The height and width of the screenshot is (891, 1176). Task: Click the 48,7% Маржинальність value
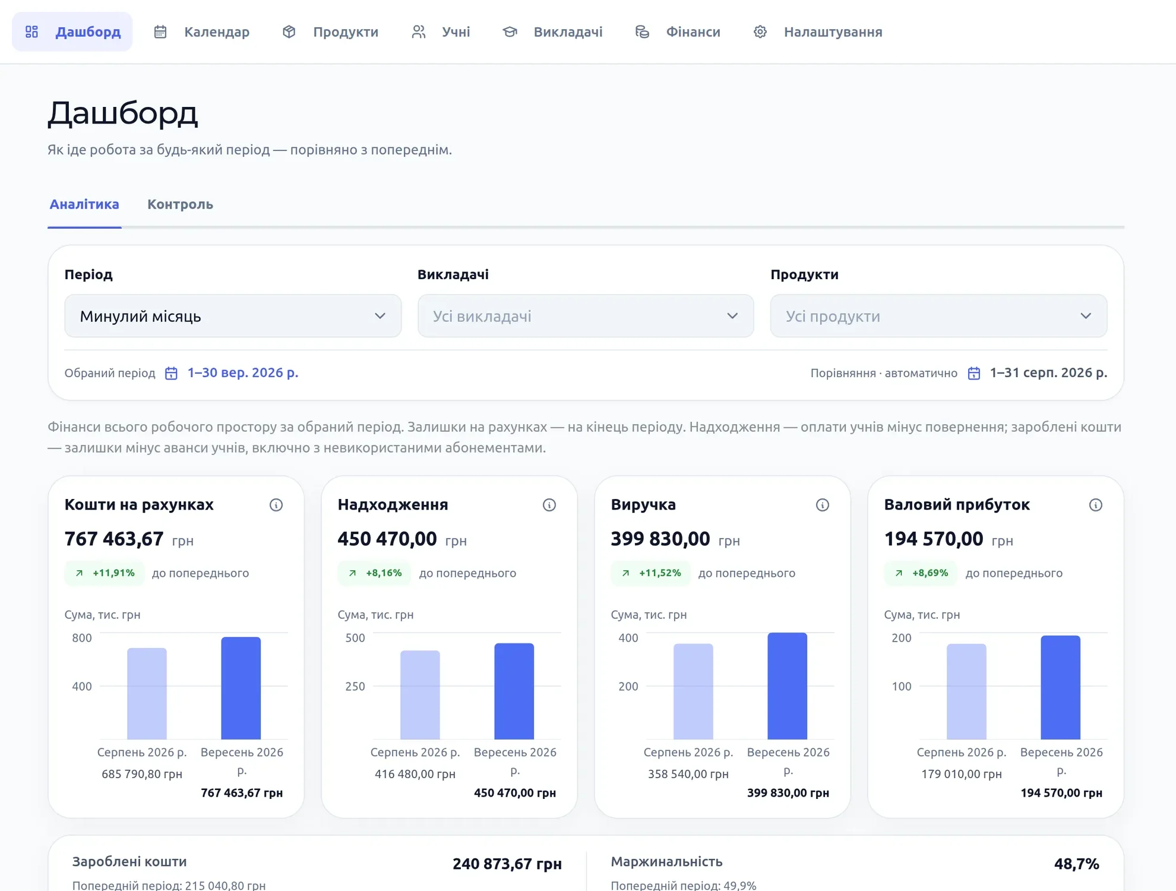[1077, 864]
